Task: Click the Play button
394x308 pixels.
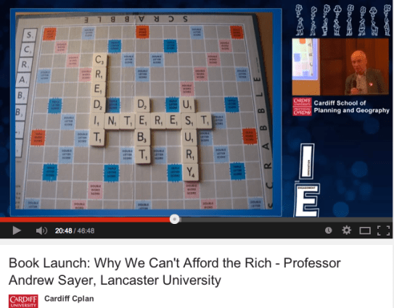Action: [17, 230]
